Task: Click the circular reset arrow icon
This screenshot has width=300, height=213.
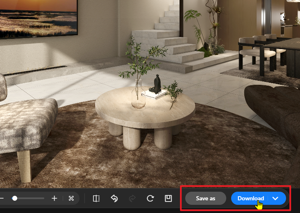Action: click(150, 198)
